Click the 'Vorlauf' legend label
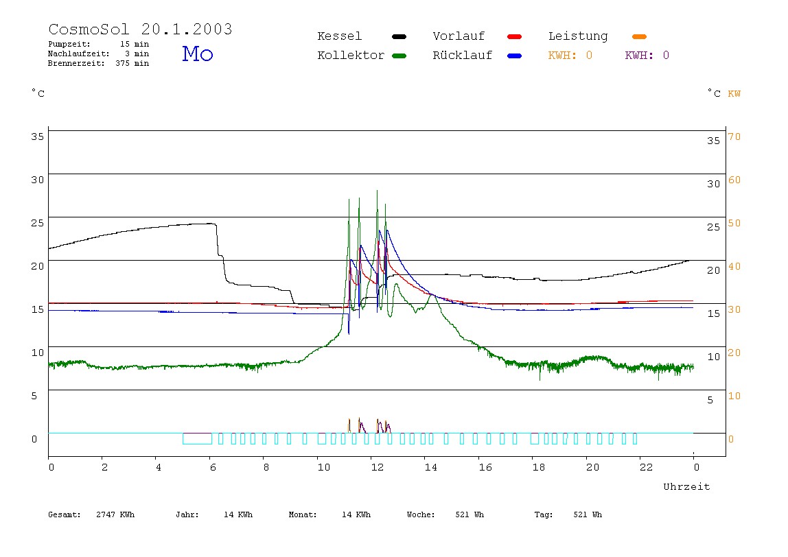 459,36
